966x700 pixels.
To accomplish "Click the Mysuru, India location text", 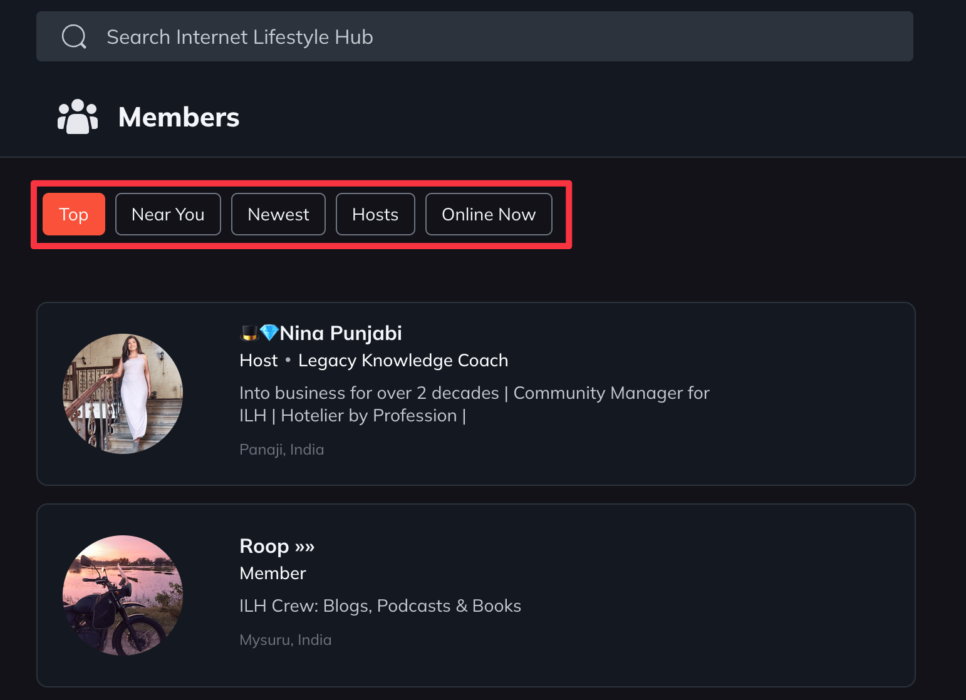I will 285,639.
